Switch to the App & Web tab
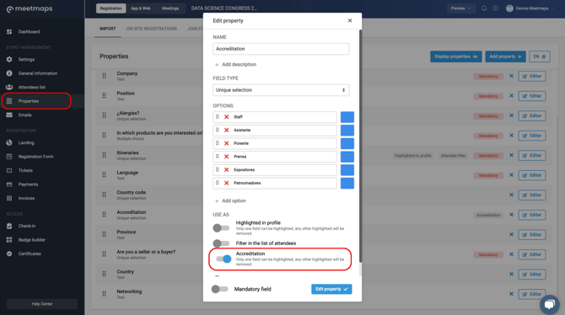This screenshot has width=565, height=315. point(141,8)
